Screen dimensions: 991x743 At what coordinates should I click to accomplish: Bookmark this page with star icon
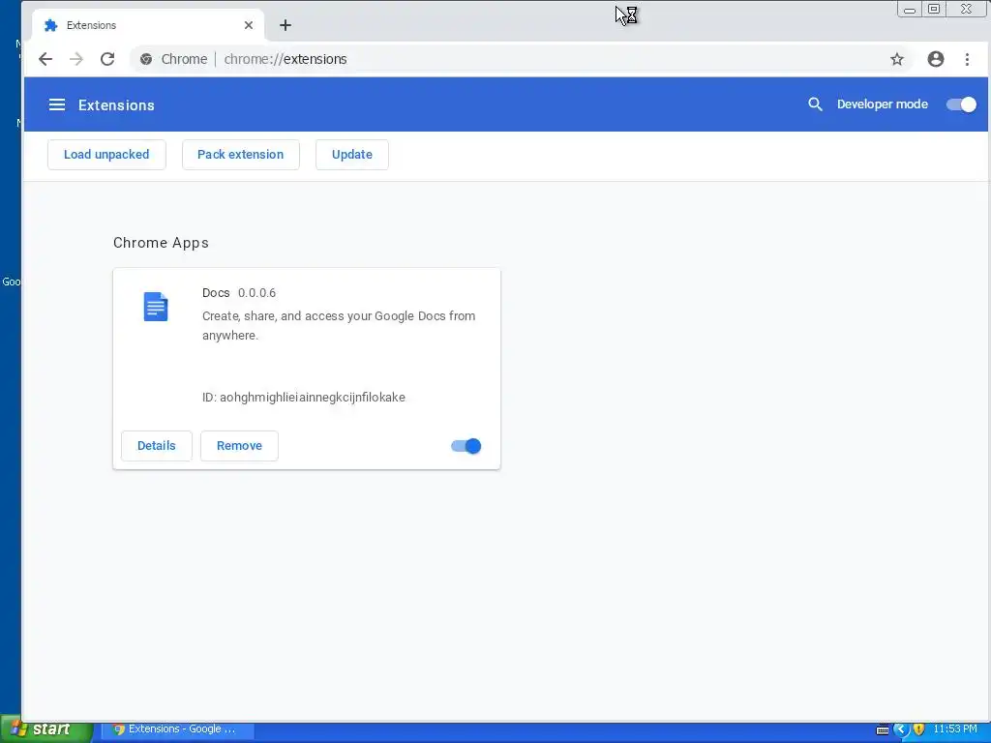[x=897, y=59]
